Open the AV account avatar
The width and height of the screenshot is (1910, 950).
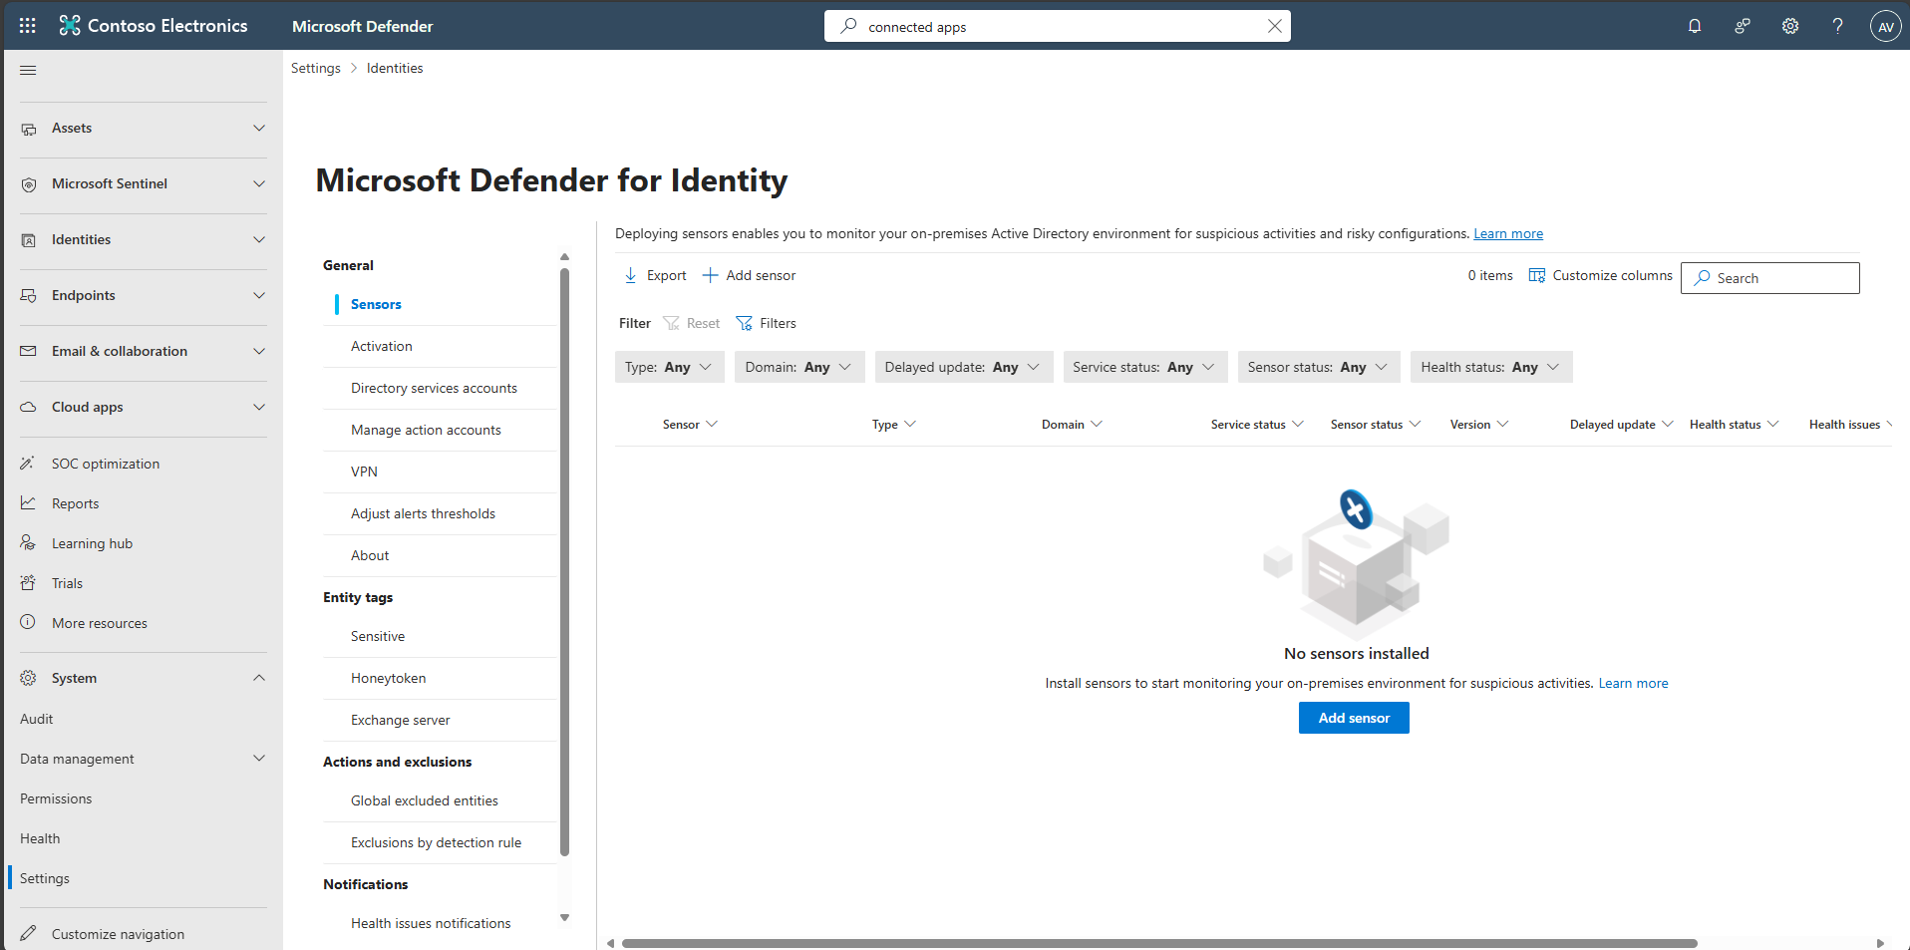pyautogui.click(x=1885, y=27)
